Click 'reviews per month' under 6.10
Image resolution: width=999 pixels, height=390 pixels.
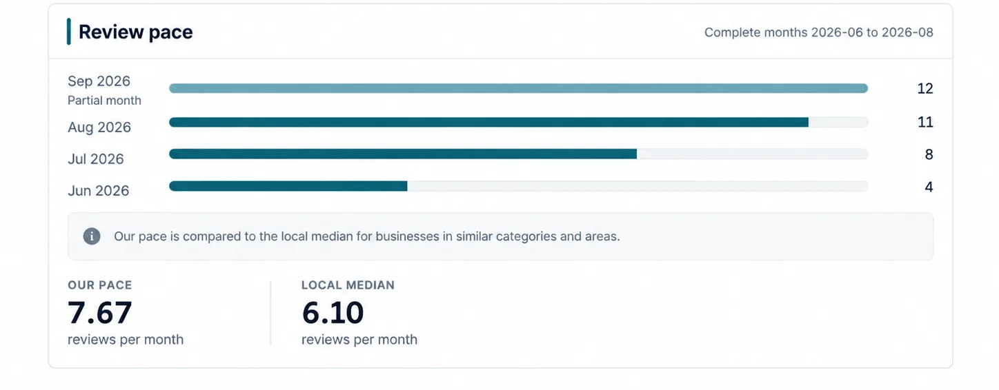point(359,340)
